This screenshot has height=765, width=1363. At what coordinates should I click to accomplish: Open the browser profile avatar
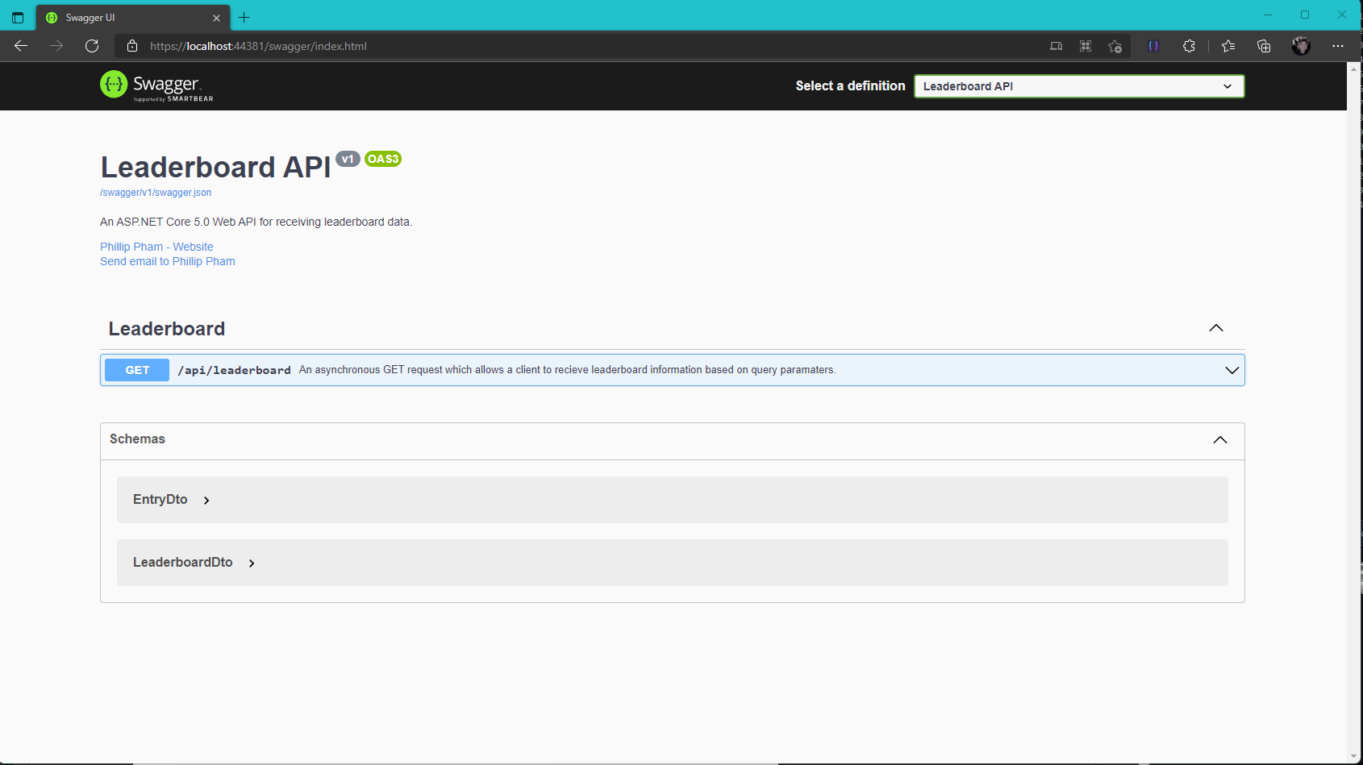click(1301, 46)
